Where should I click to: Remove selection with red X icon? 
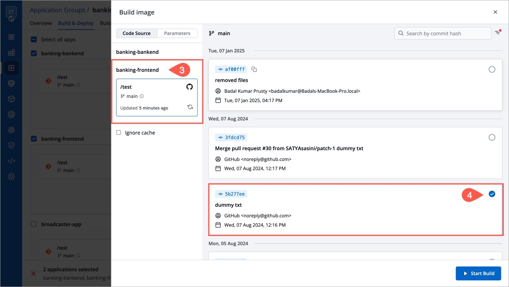(x=34, y=273)
